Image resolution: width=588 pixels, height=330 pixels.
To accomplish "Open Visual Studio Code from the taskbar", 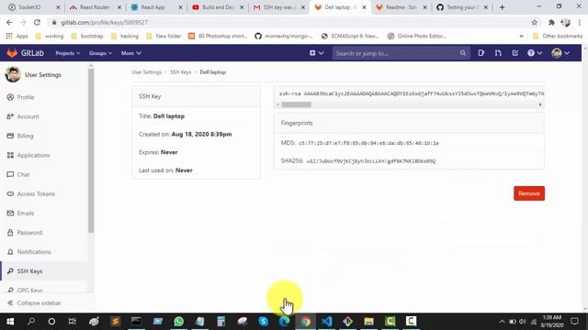I will [x=327, y=322].
